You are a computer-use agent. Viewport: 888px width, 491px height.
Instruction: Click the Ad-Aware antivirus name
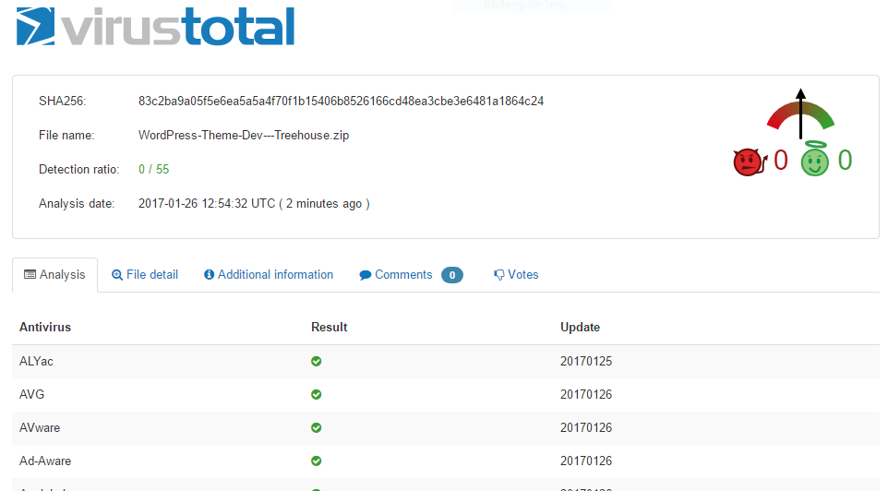click(x=45, y=461)
